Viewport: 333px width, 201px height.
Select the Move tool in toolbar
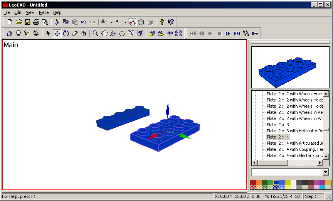[x=57, y=34]
